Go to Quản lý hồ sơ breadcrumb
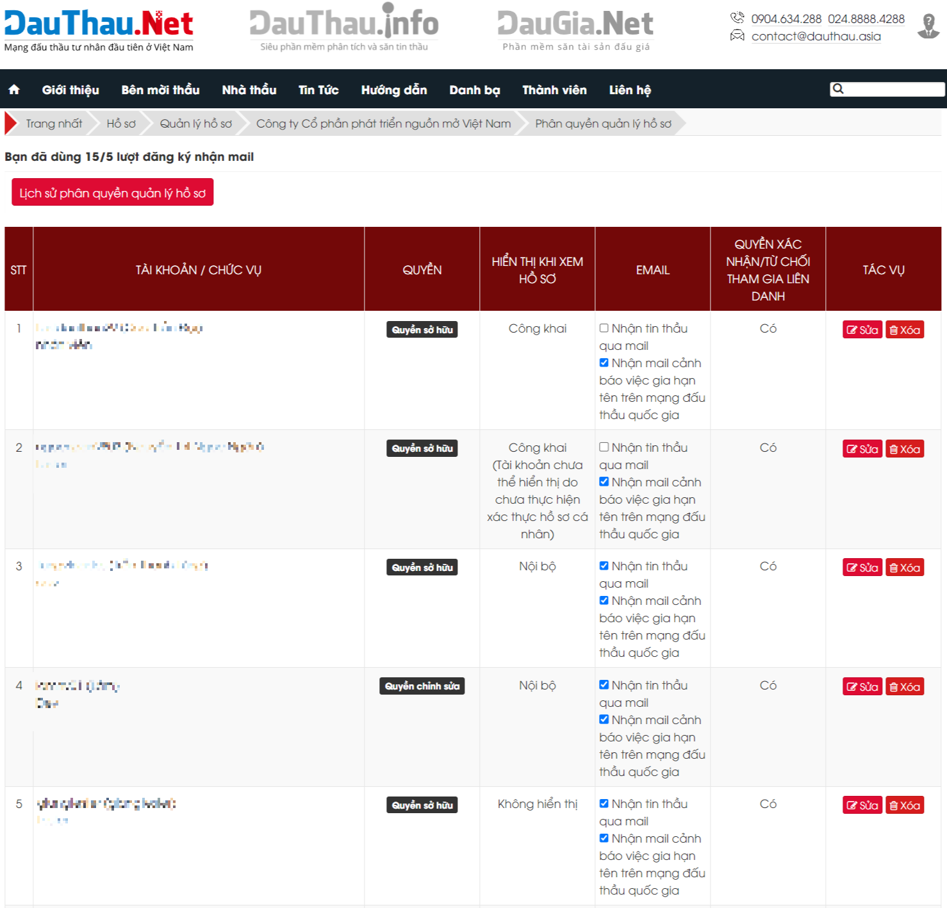 click(x=196, y=124)
